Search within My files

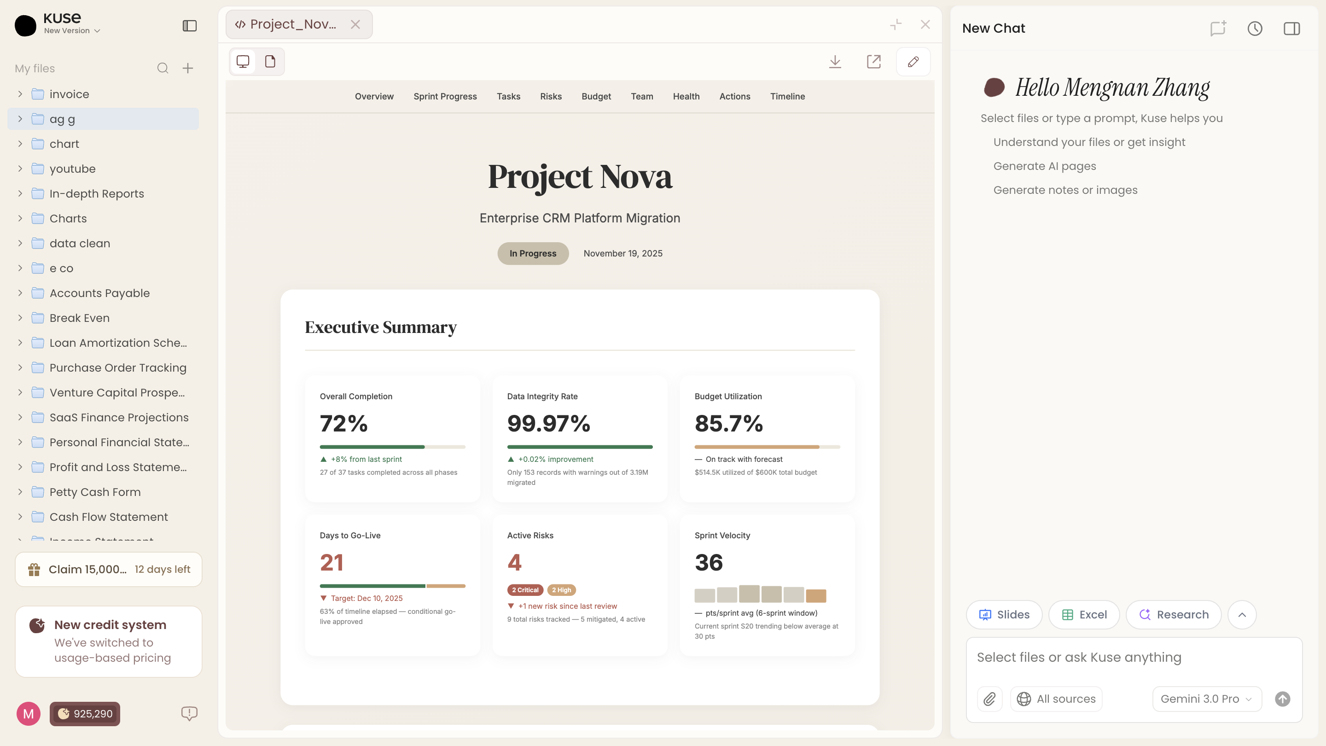[163, 69]
